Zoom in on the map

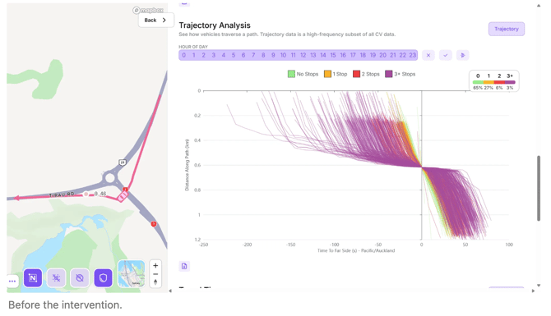click(155, 265)
